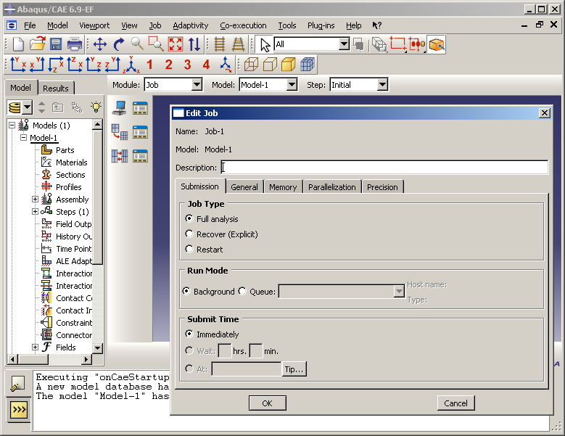
Task: Select the Pan View tool
Action: [x=100, y=44]
